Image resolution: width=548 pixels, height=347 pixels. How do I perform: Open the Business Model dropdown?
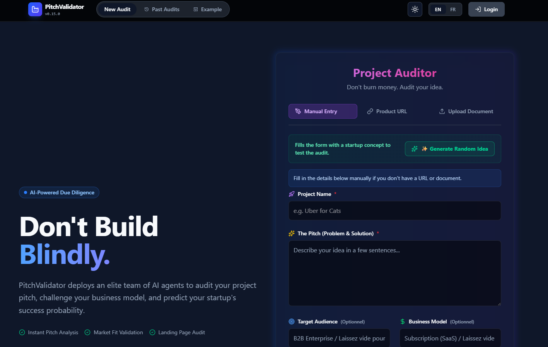click(450, 338)
